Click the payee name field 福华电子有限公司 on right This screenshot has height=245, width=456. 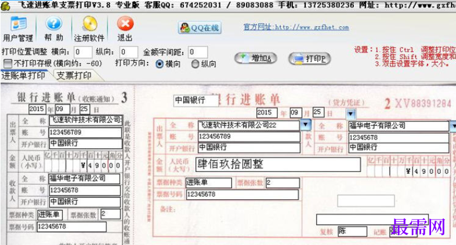coord(399,126)
